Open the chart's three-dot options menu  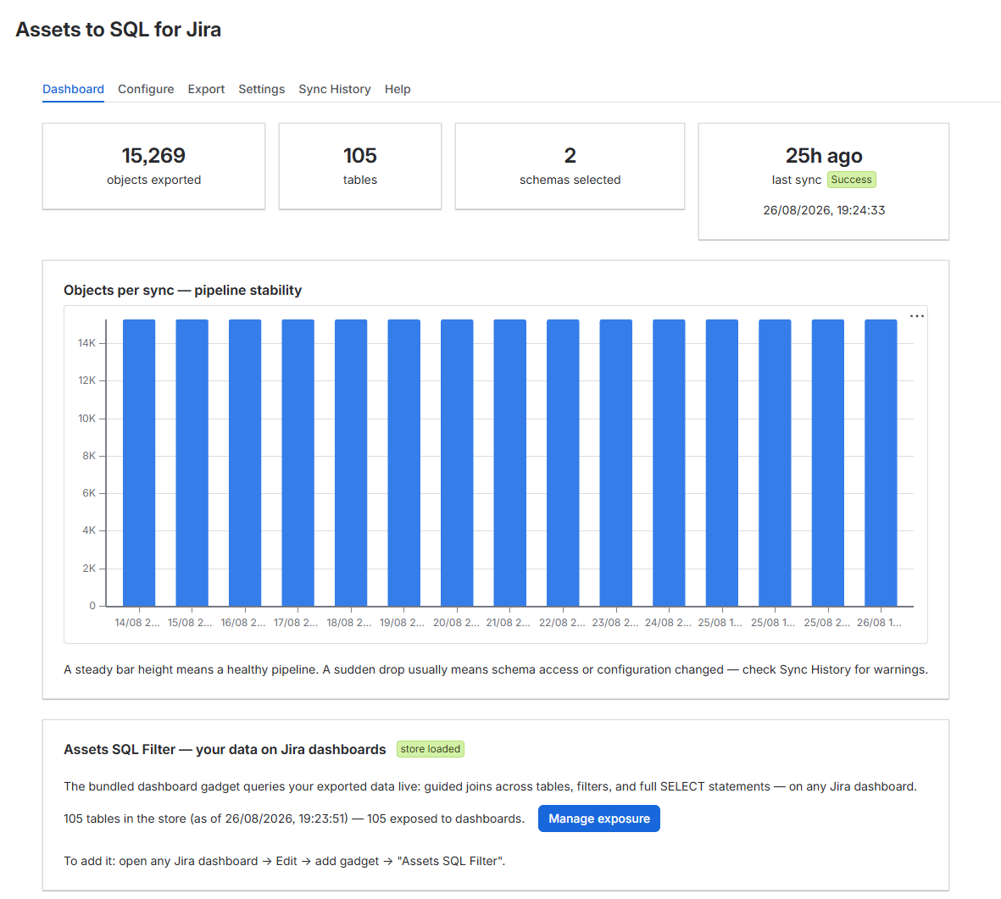pyautogui.click(x=917, y=316)
